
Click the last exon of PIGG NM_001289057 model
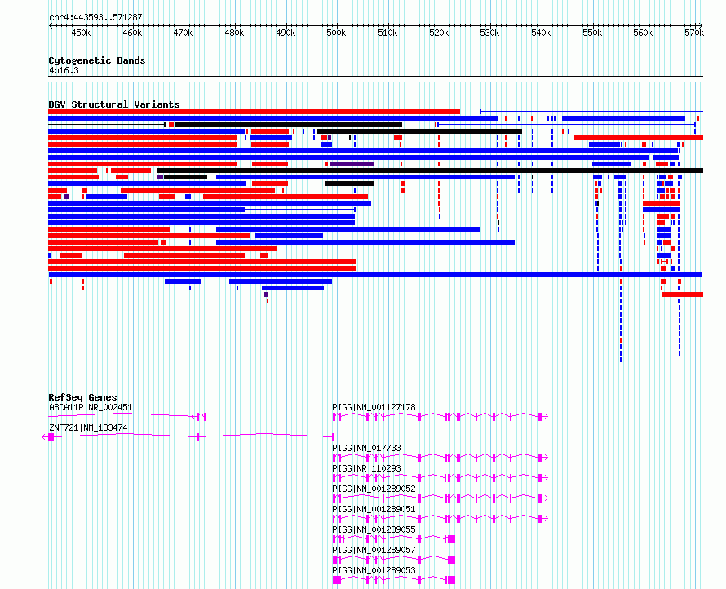coord(451,560)
